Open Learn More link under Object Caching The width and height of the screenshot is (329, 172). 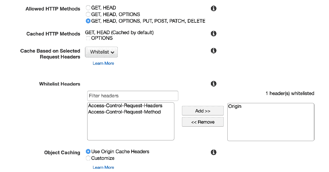click(x=103, y=167)
